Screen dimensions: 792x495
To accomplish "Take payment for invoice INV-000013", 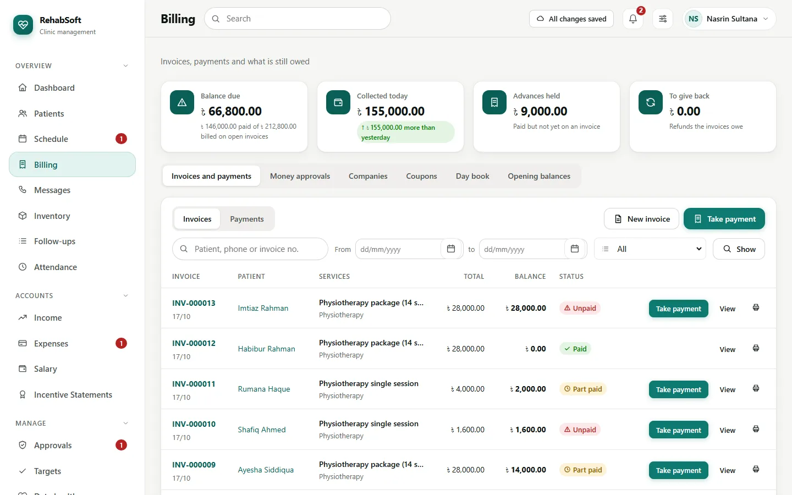I will tap(679, 309).
